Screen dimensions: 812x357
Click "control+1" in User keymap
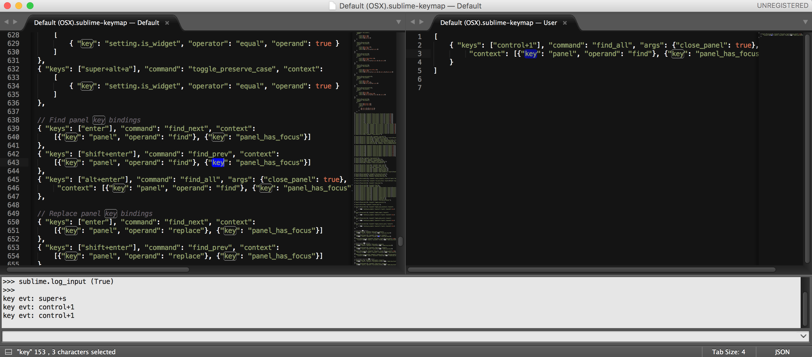click(515, 45)
